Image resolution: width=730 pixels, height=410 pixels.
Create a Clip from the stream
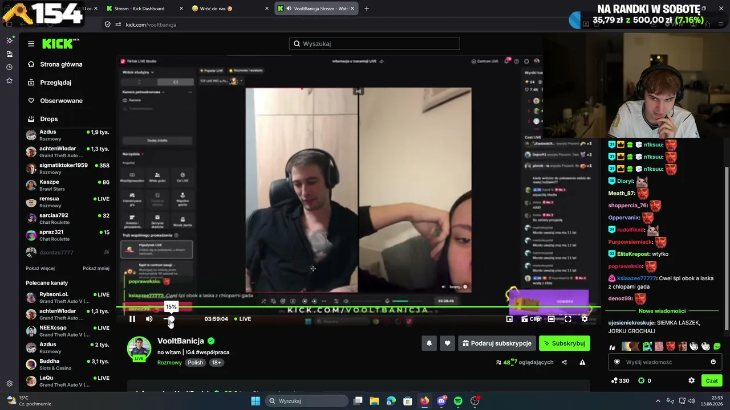click(x=531, y=319)
